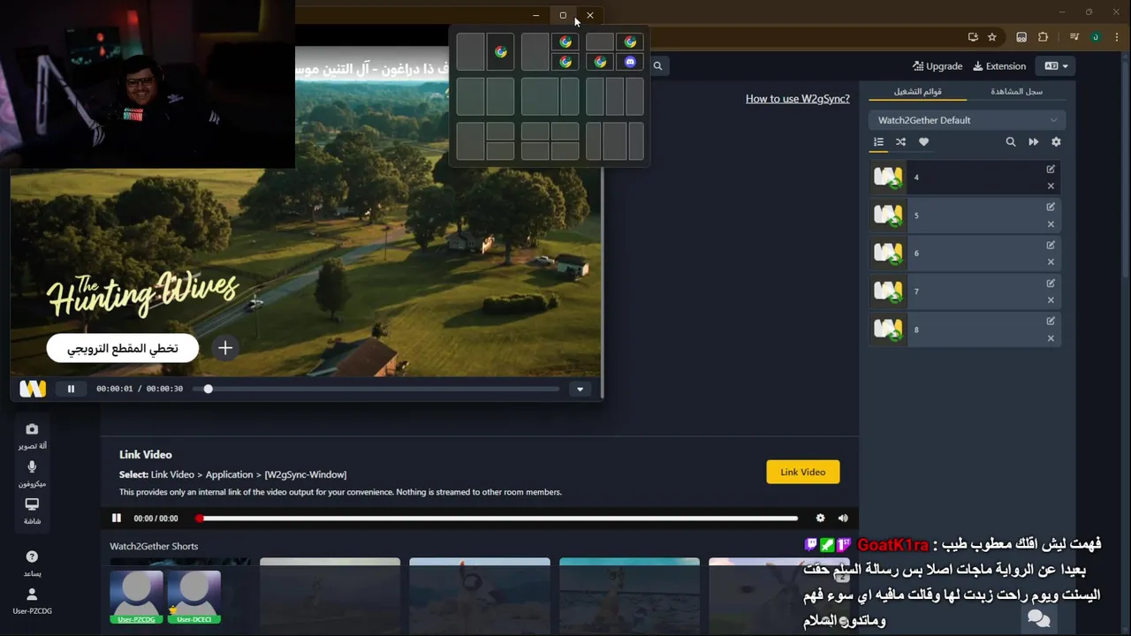Click the search magnifier beside the URL bar
This screenshot has height=636, width=1131.
(657, 65)
